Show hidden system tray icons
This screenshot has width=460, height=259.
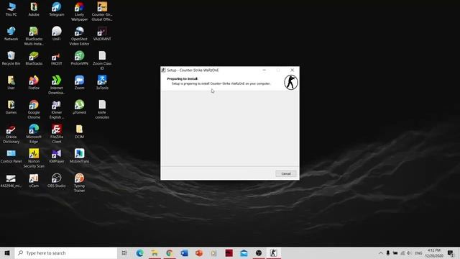pyautogui.click(x=380, y=253)
